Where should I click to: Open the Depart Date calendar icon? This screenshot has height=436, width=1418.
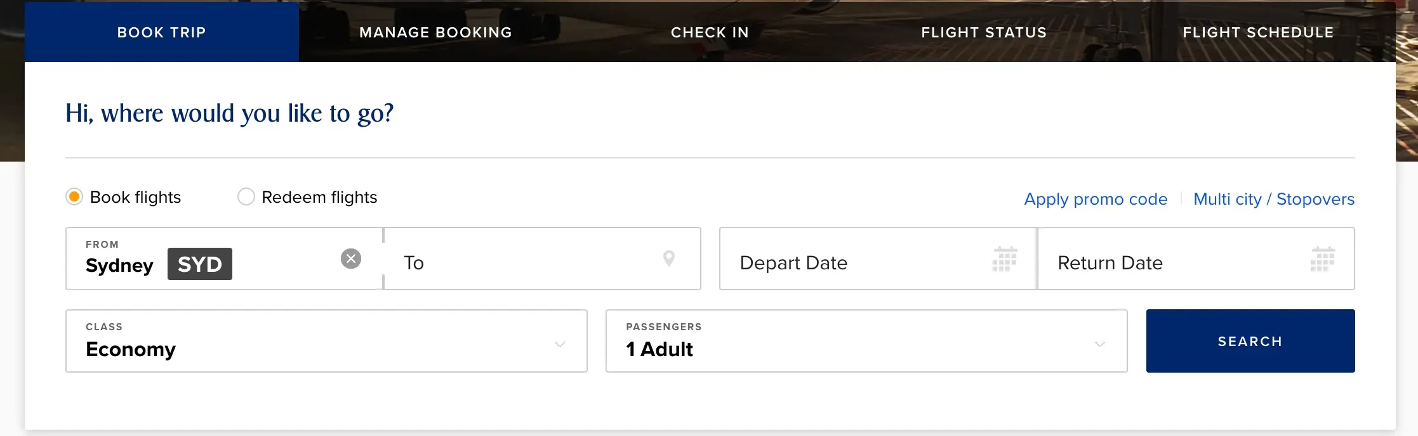(x=1005, y=259)
